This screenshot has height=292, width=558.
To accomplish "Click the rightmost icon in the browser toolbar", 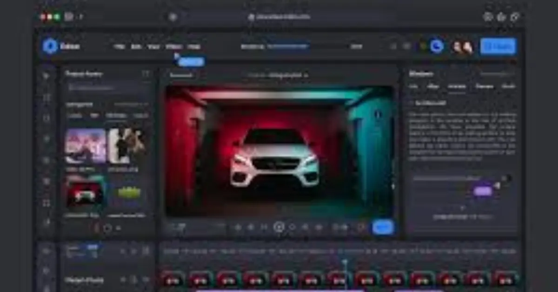I will 515,17.
